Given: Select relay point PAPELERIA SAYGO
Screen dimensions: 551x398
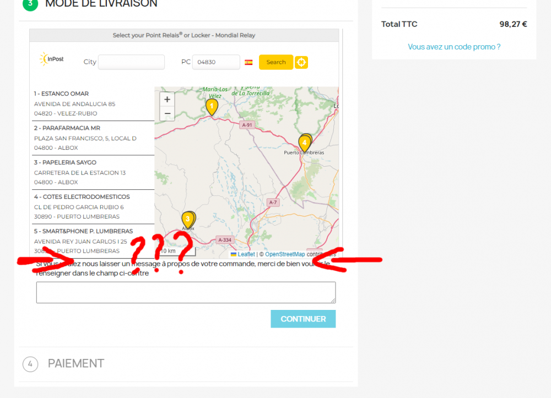Looking at the screenshot, I should pyautogui.click(x=93, y=172).
